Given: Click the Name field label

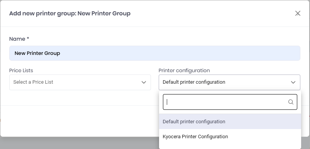Looking at the screenshot, I should [19, 39].
